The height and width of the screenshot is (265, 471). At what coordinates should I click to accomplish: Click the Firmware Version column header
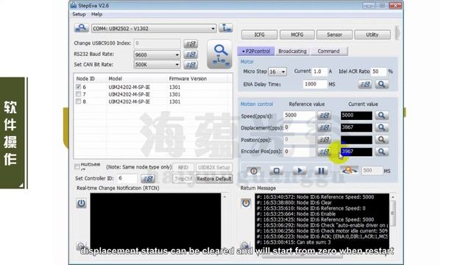tap(188, 79)
